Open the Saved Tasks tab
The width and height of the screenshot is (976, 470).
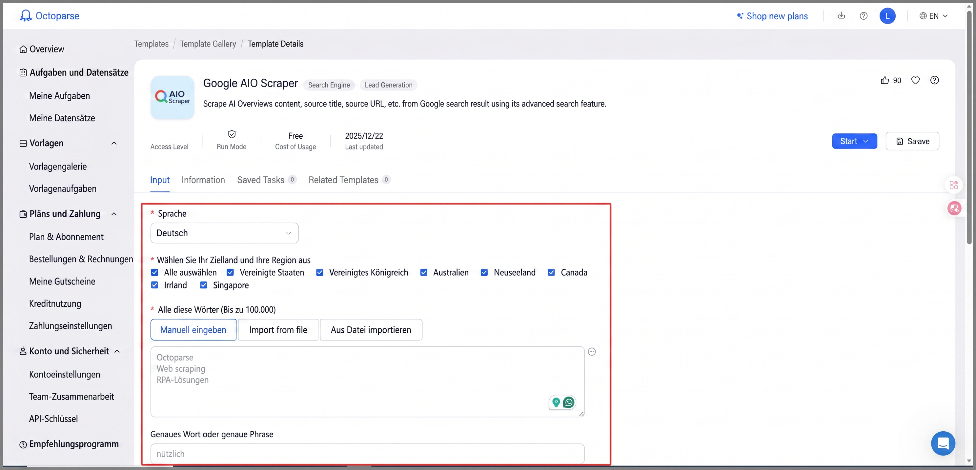pyautogui.click(x=266, y=180)
